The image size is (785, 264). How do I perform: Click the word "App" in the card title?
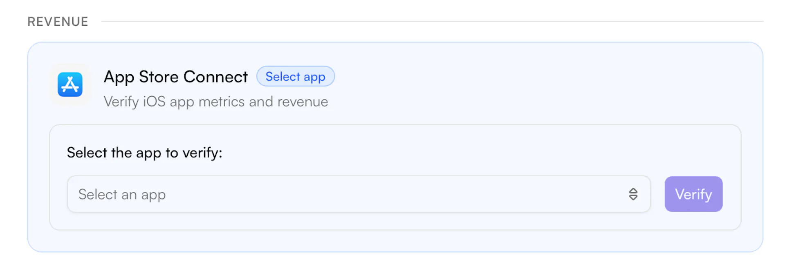(x=119, y=77)
